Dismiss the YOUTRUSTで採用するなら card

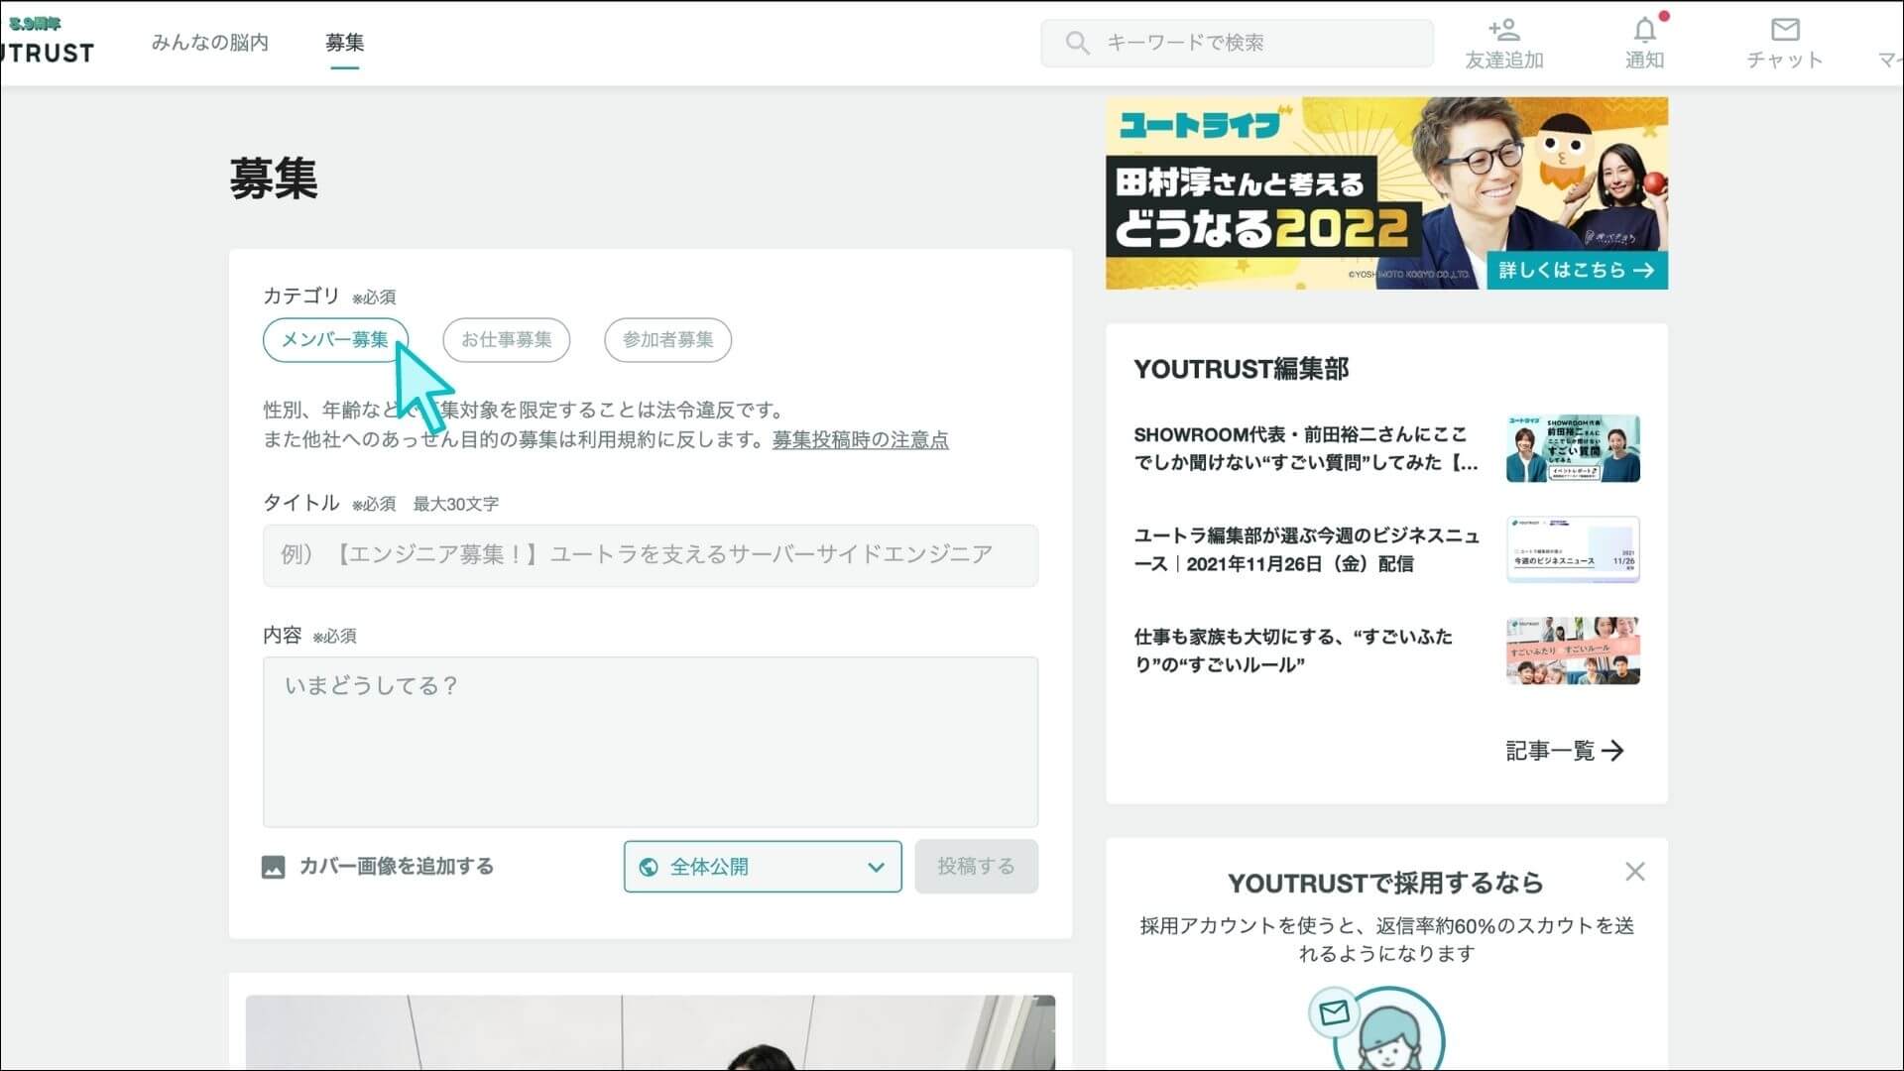(x=1635, y=872)
